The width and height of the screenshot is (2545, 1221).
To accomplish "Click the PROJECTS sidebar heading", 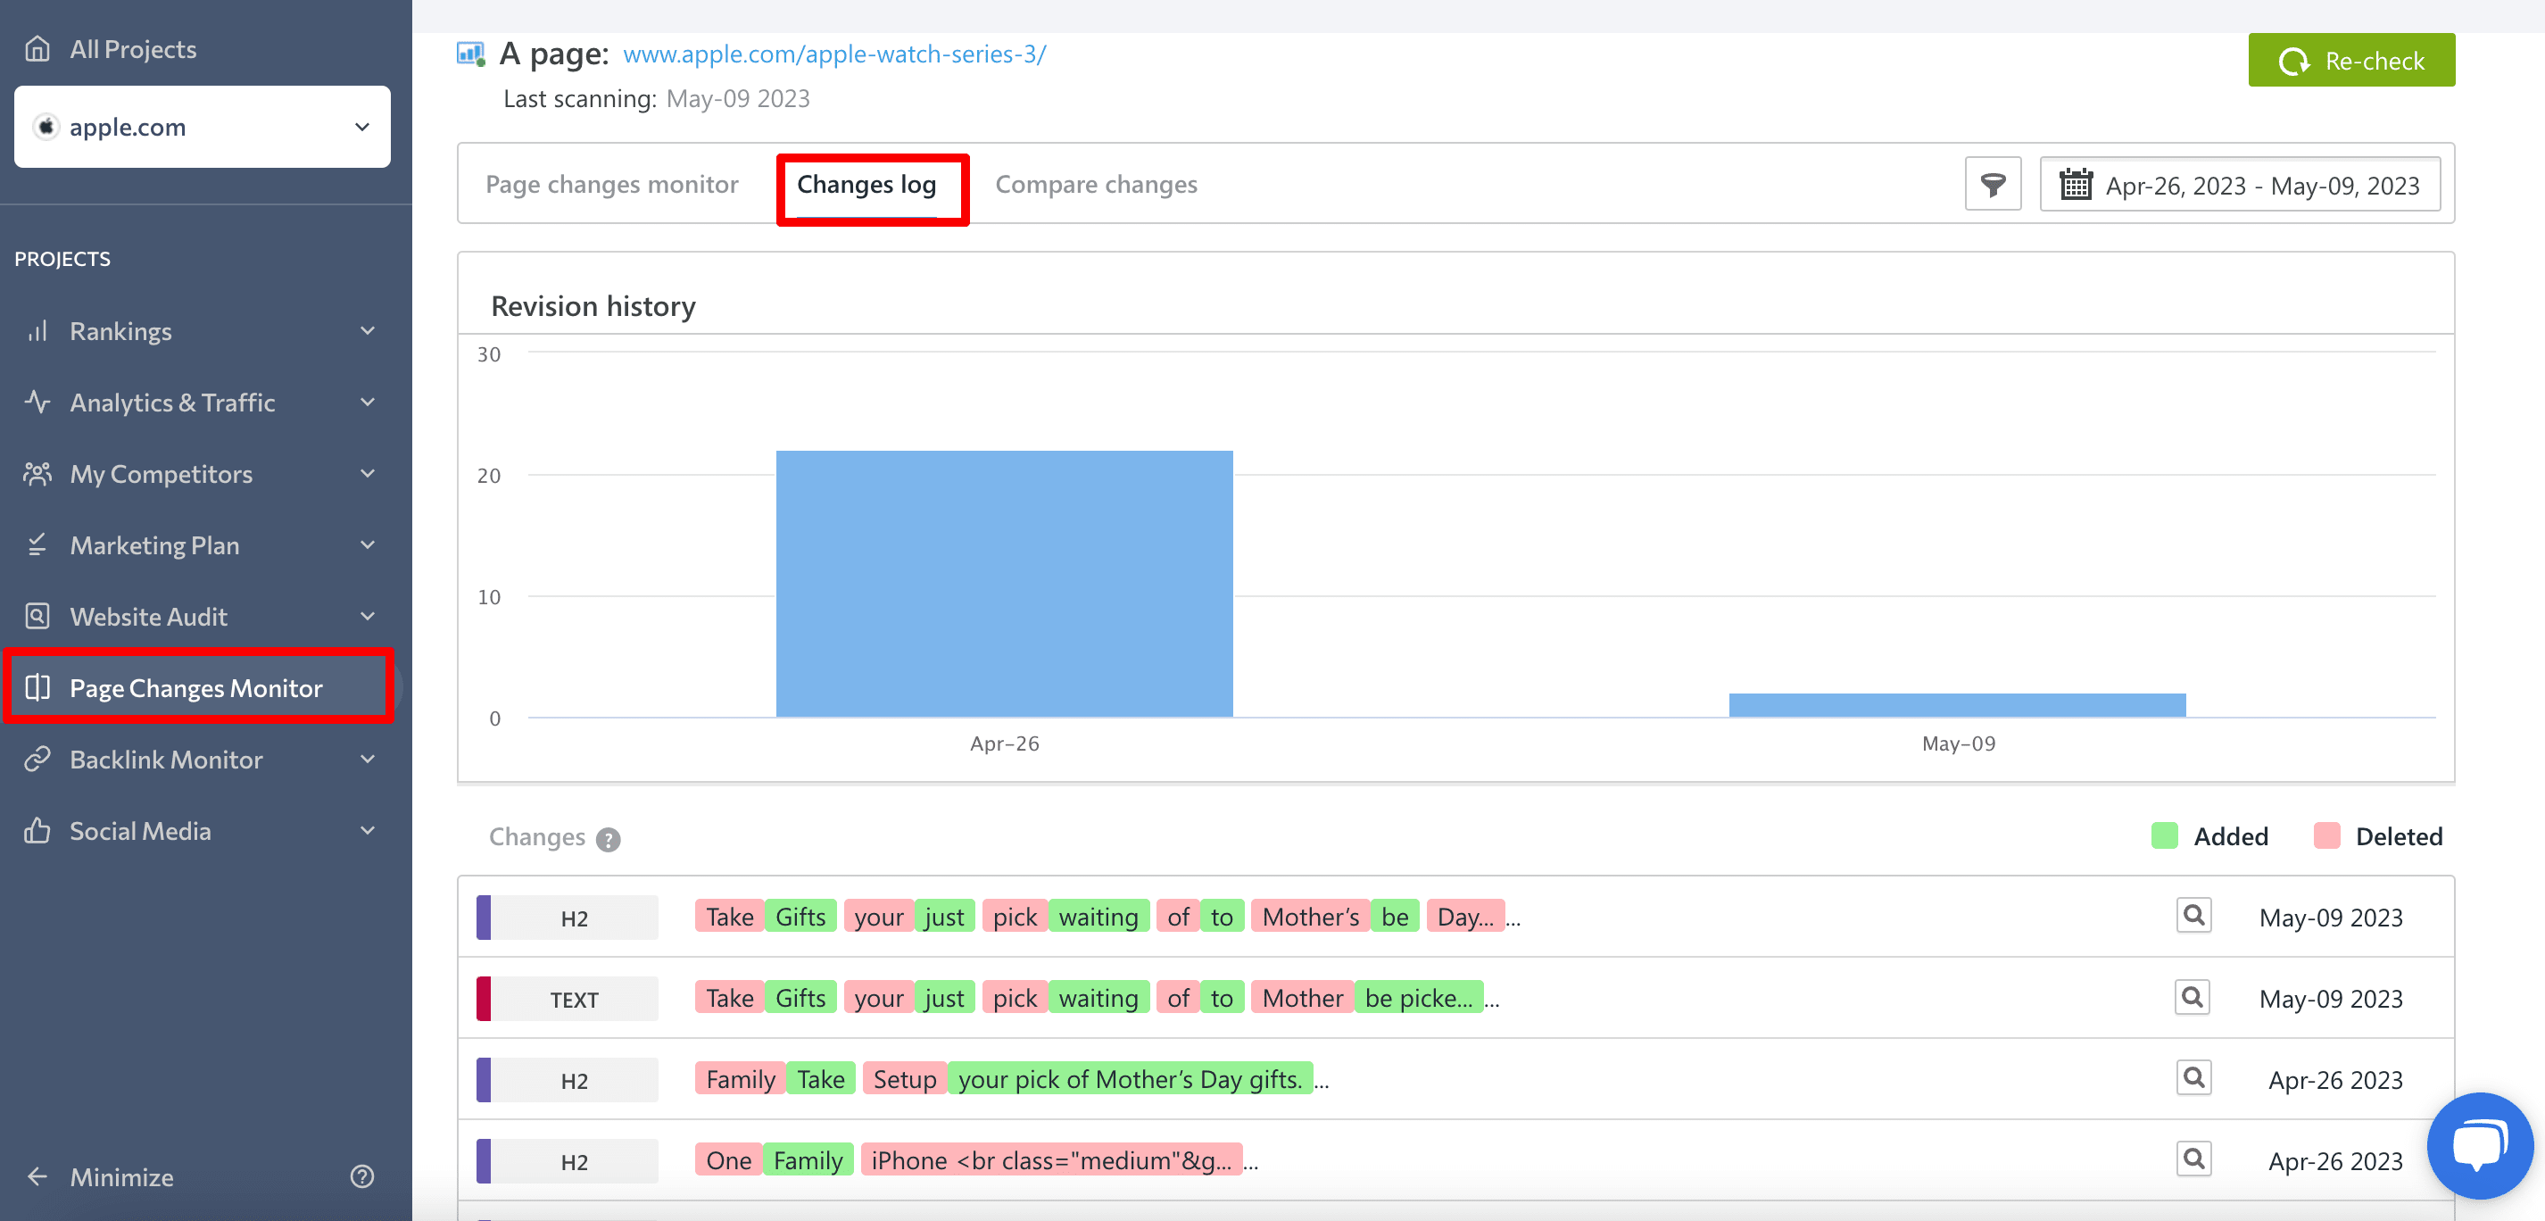I will coord(62,259).
